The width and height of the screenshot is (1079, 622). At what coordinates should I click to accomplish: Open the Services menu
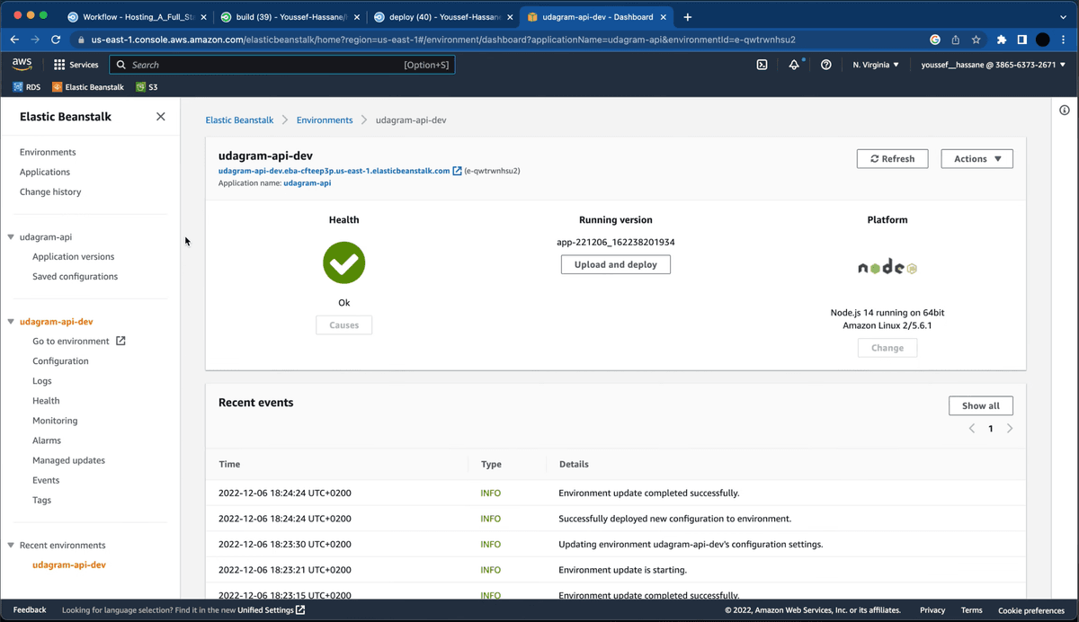click(76, 64)
